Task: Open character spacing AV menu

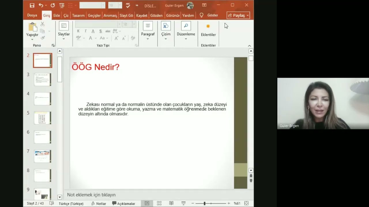Action: click(116, 31)
